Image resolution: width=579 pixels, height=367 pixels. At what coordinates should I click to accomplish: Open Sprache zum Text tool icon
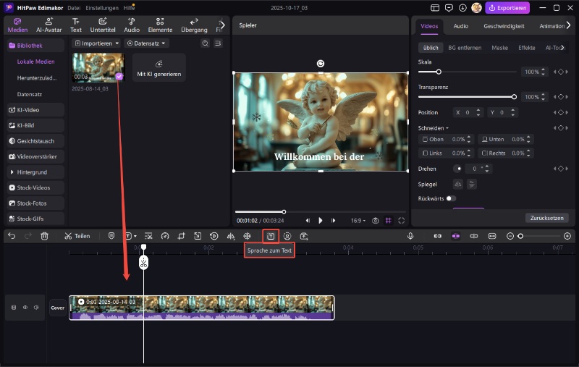[x=271, y=236]
